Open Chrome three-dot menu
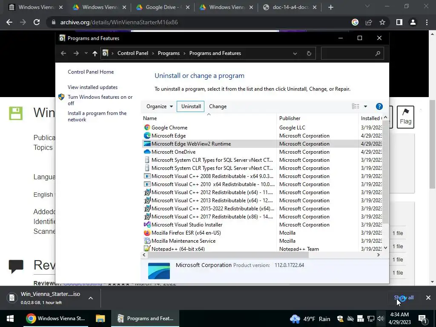Screen dimensions: 436x327 coord(427,22)
